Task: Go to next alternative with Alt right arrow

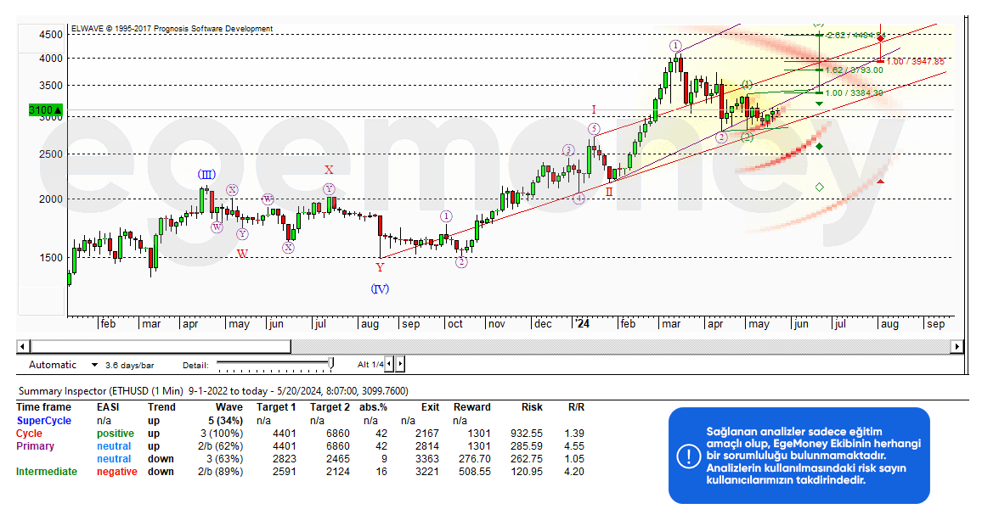Action: coord(400,364)
